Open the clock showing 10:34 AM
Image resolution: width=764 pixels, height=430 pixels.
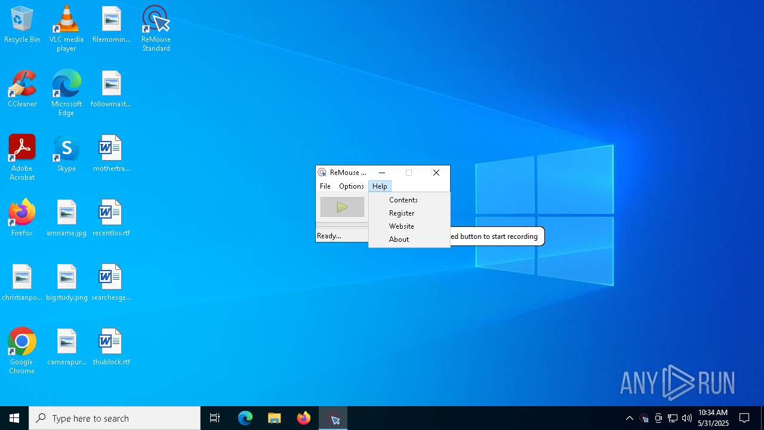[713, 418]
